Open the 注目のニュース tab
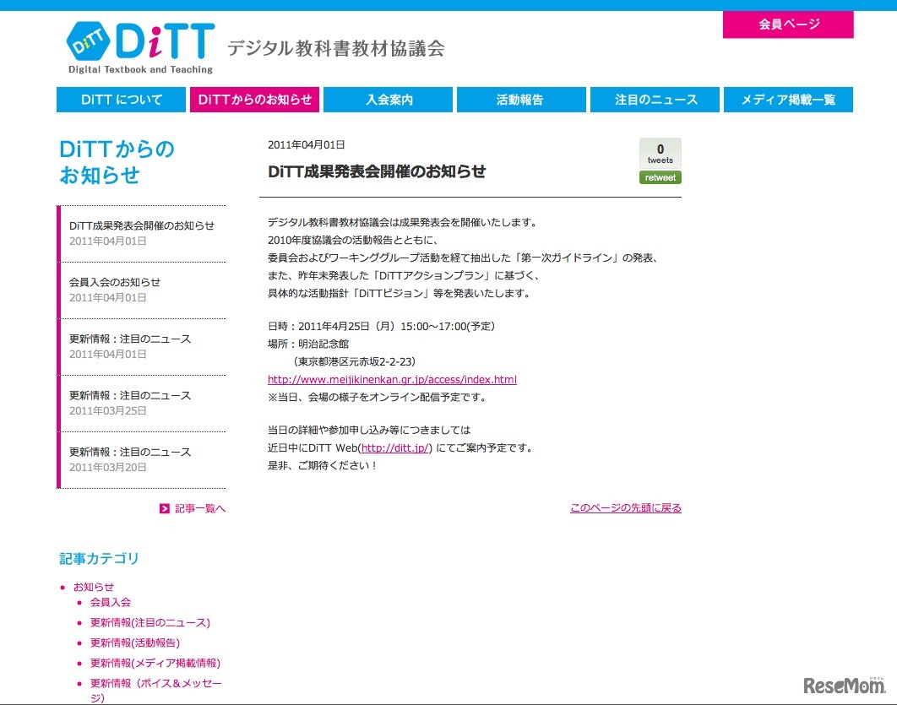Screen dimensions: 897x705 (655, 100)
